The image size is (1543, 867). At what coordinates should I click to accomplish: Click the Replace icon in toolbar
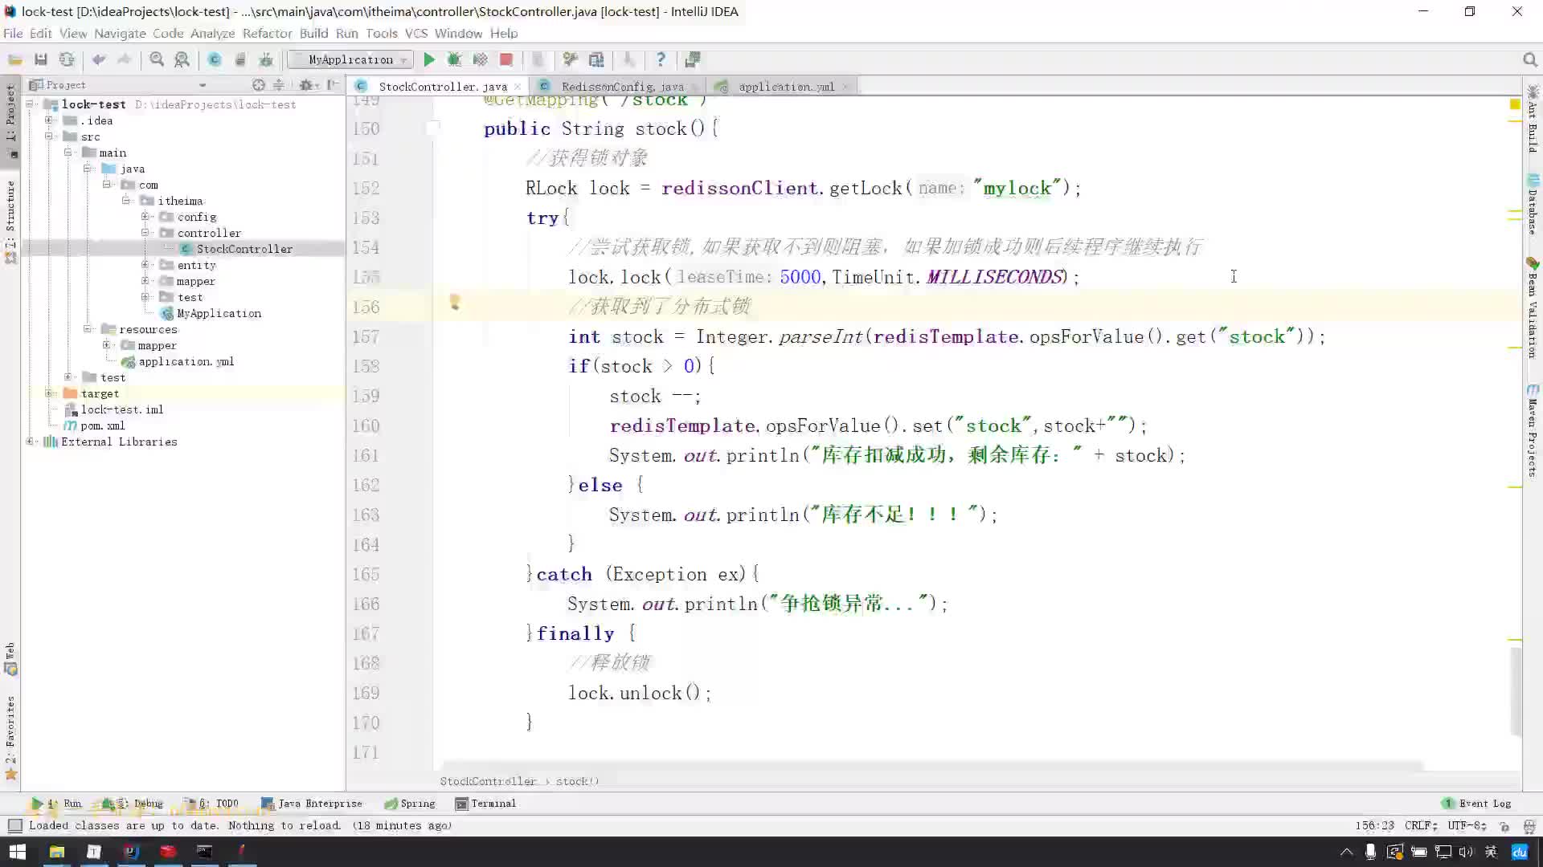coord(182,59)
